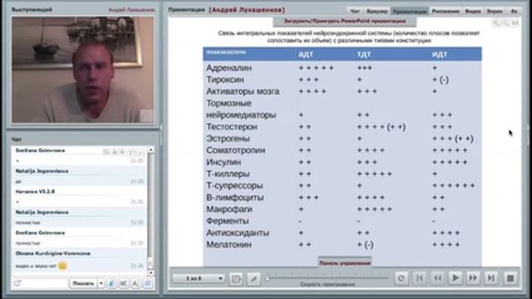Click the Соматотропин row label

235,150
